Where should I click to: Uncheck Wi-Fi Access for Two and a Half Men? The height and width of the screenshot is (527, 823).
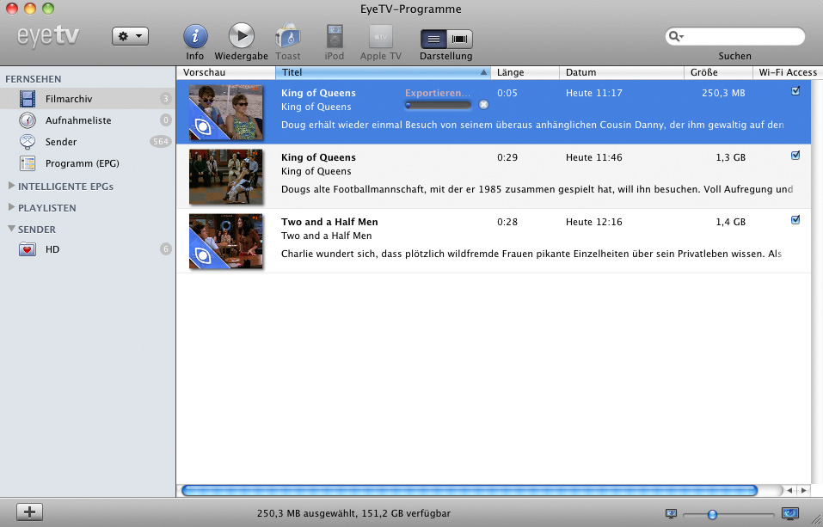coord(795,220)
